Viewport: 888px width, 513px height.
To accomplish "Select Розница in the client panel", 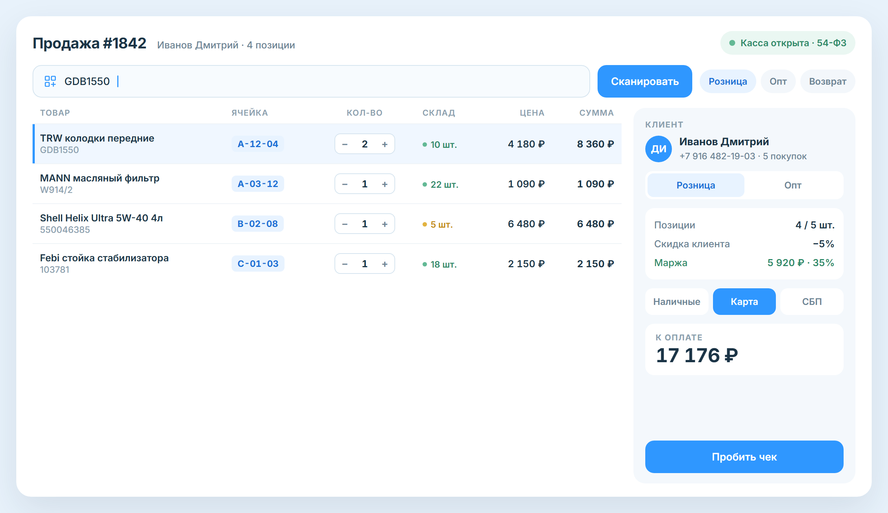I will click(x=696, y=185).
